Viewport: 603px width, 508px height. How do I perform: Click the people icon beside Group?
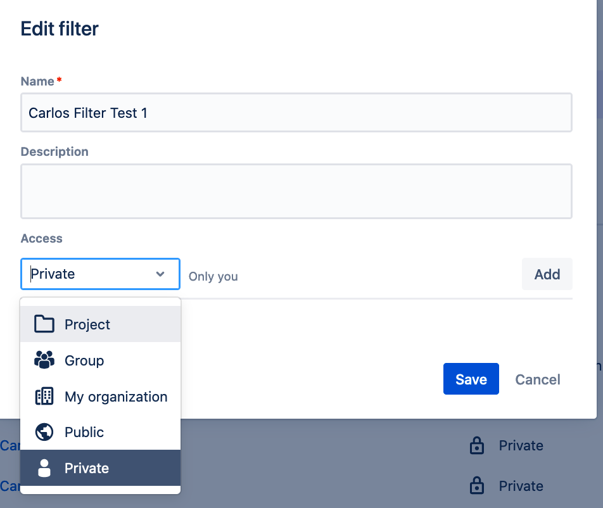pyautogui.click(x=44, y=360)
